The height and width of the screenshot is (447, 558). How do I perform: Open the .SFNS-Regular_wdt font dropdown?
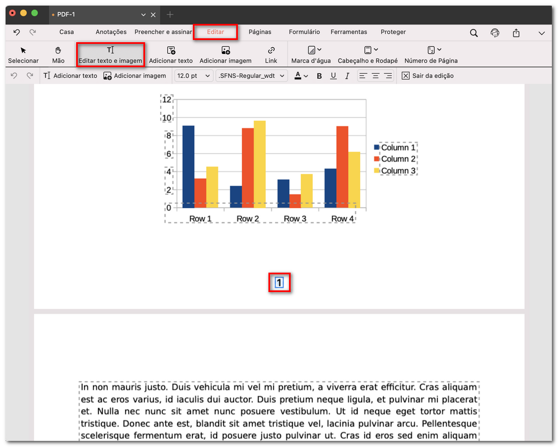point(251,76)
